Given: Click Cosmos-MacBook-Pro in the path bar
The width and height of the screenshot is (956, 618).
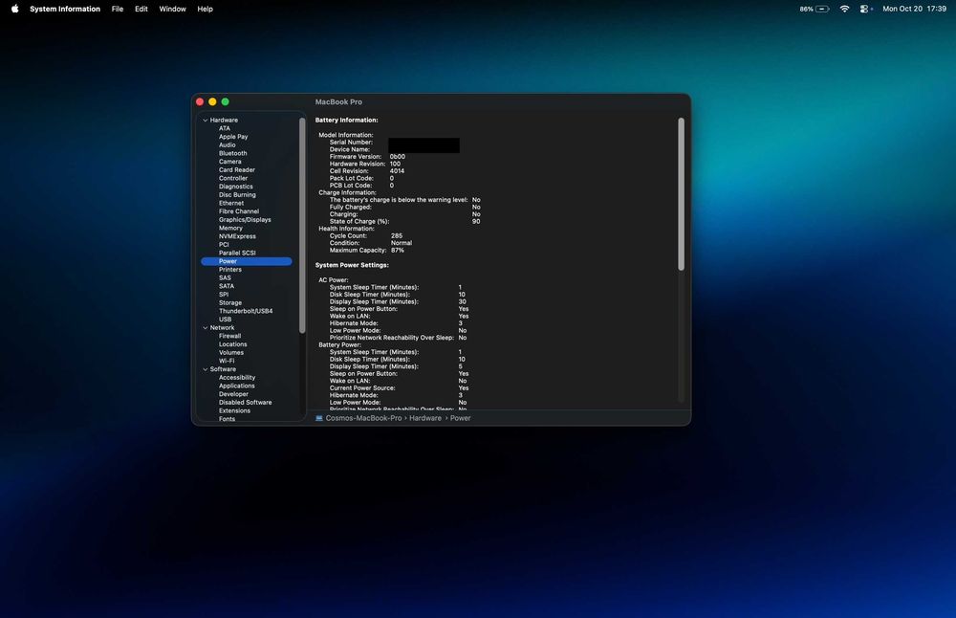Looking at the screenshot, I should click(363, 418).
